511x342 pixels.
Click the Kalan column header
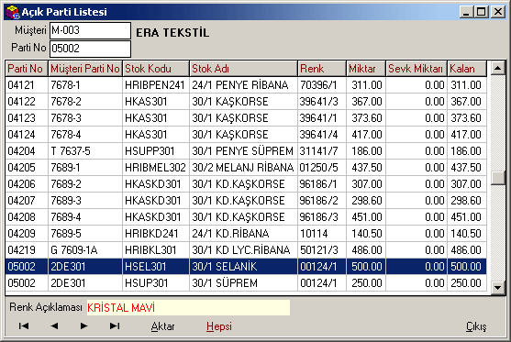pyautogui.click(x=467, y=69)
